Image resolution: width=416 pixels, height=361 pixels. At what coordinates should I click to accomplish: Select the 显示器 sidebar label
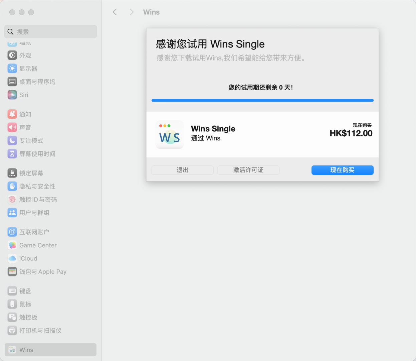point(28,69)
